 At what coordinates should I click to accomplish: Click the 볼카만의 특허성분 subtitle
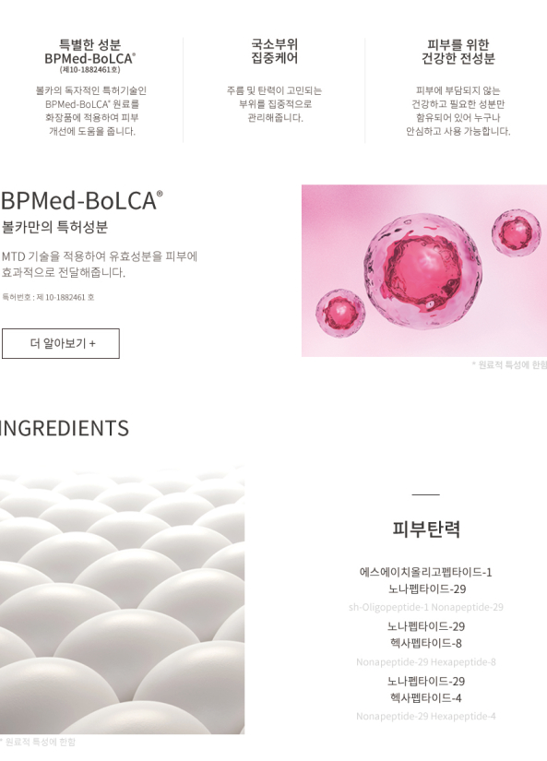coord(54,227)
